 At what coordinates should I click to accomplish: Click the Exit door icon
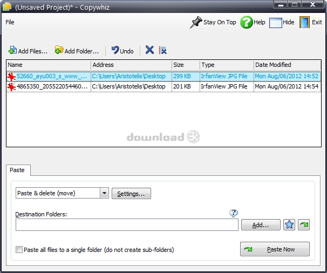point(304,23)
